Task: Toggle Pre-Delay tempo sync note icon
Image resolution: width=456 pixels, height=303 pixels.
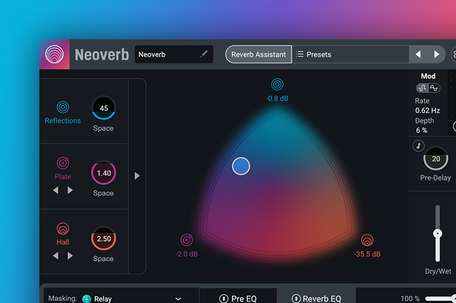Action: pyautogui.click(x=418, y=146)
